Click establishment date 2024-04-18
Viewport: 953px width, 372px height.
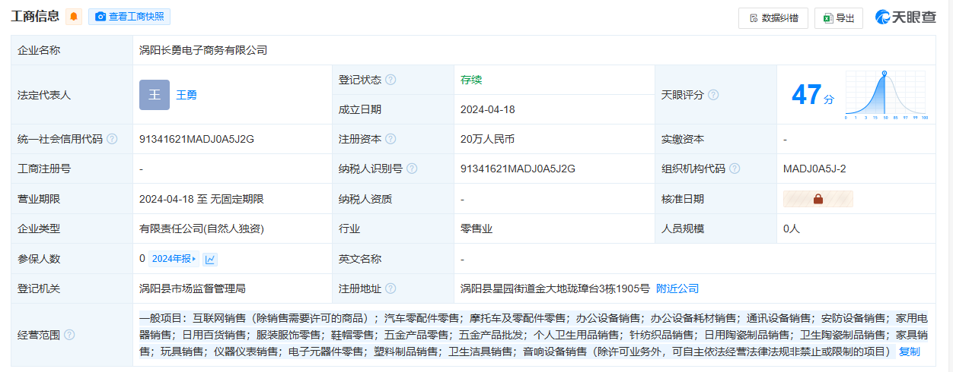488,109
